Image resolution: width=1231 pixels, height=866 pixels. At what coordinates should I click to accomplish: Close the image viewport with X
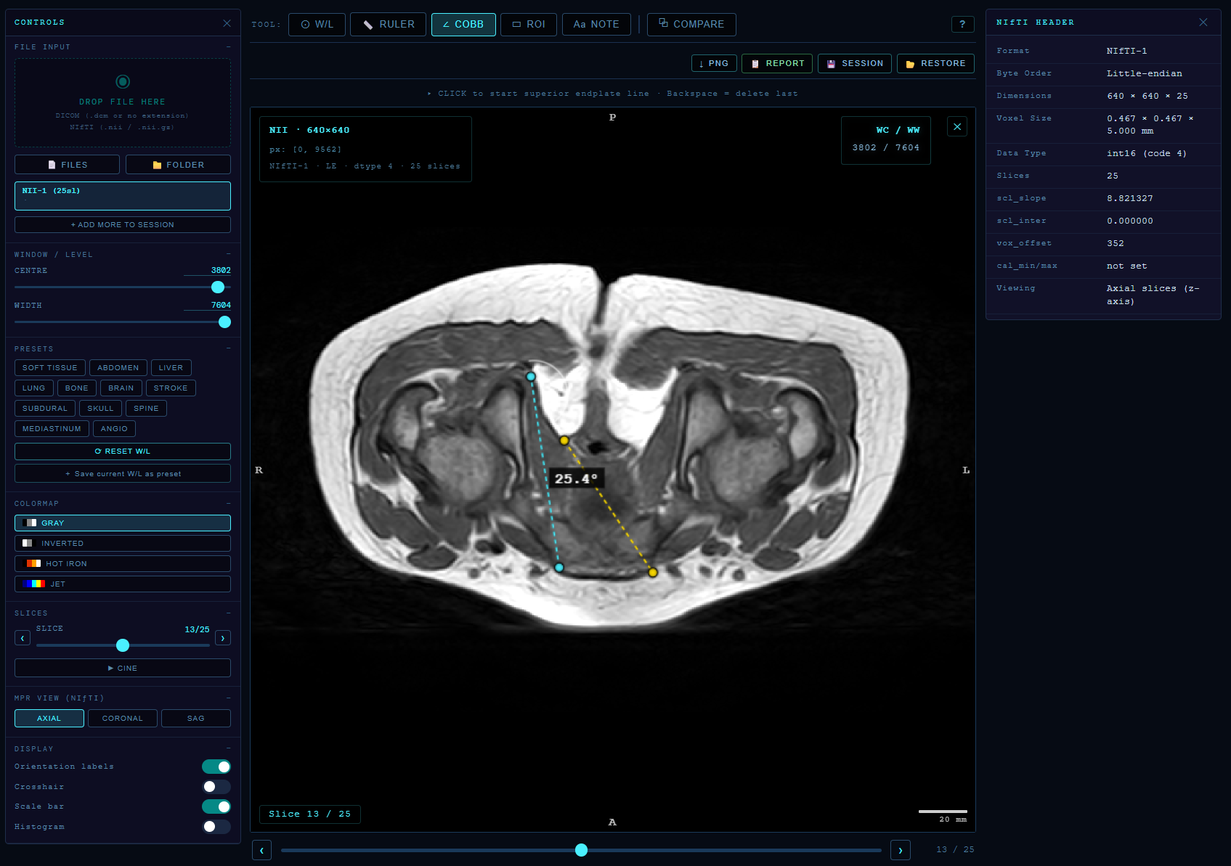(957, 127)
